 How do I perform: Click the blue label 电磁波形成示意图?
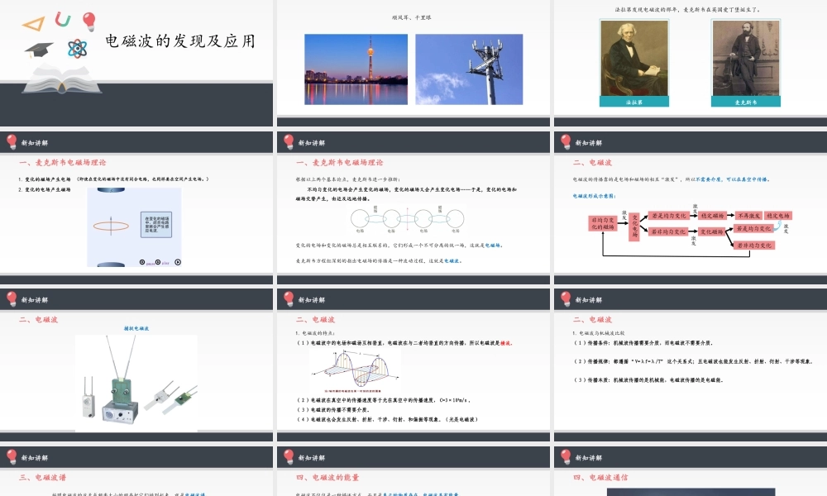[x=594, y=196]
